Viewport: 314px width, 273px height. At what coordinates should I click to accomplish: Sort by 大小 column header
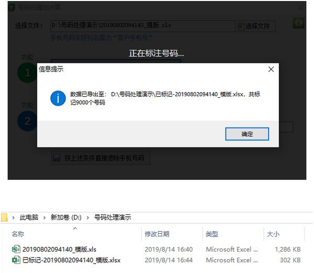coord(273,234)
